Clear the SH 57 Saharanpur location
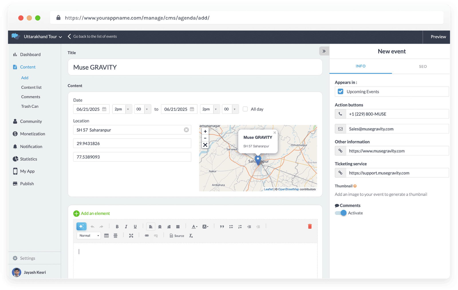This screenshot has width=458, height=290. (x=186, y=130)
